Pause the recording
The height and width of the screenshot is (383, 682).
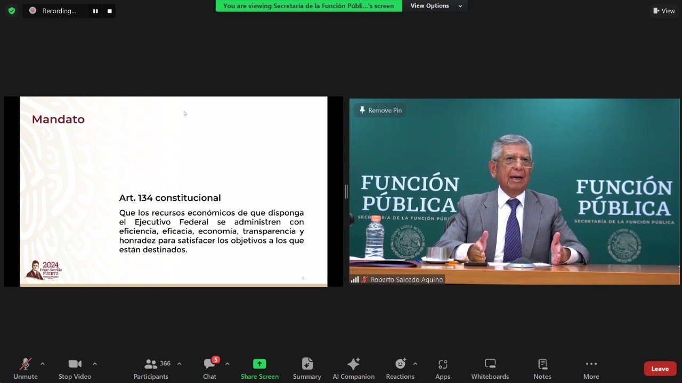pos(95,11)
